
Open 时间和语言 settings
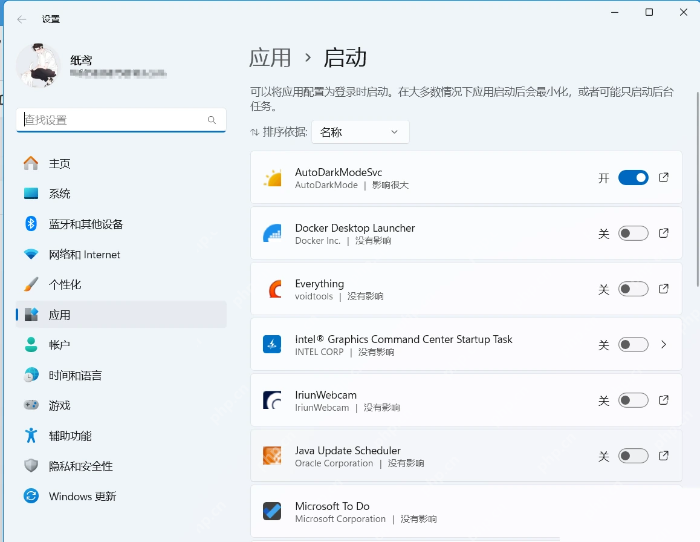(121, 375)
